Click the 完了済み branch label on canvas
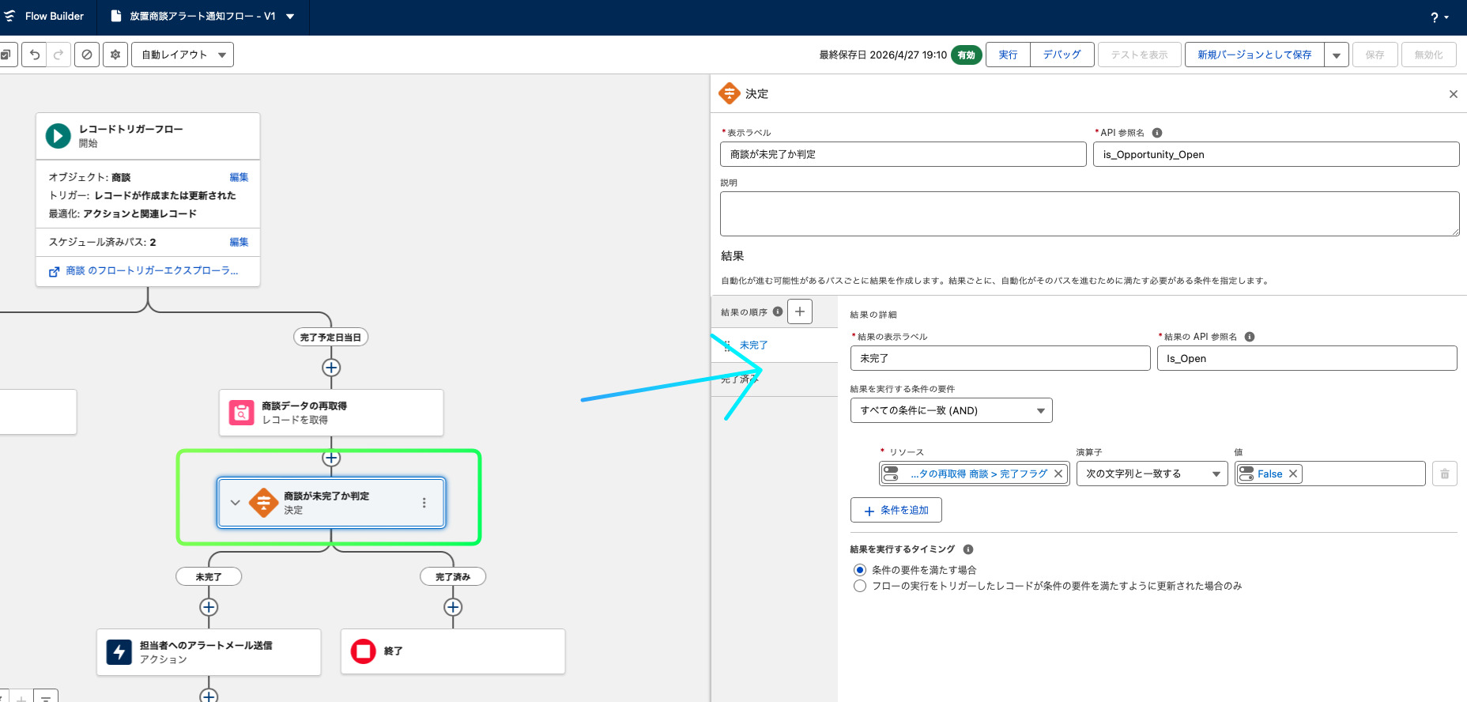Image resolution: width=1467 pixels, height=702 pixels. (453, 577)
